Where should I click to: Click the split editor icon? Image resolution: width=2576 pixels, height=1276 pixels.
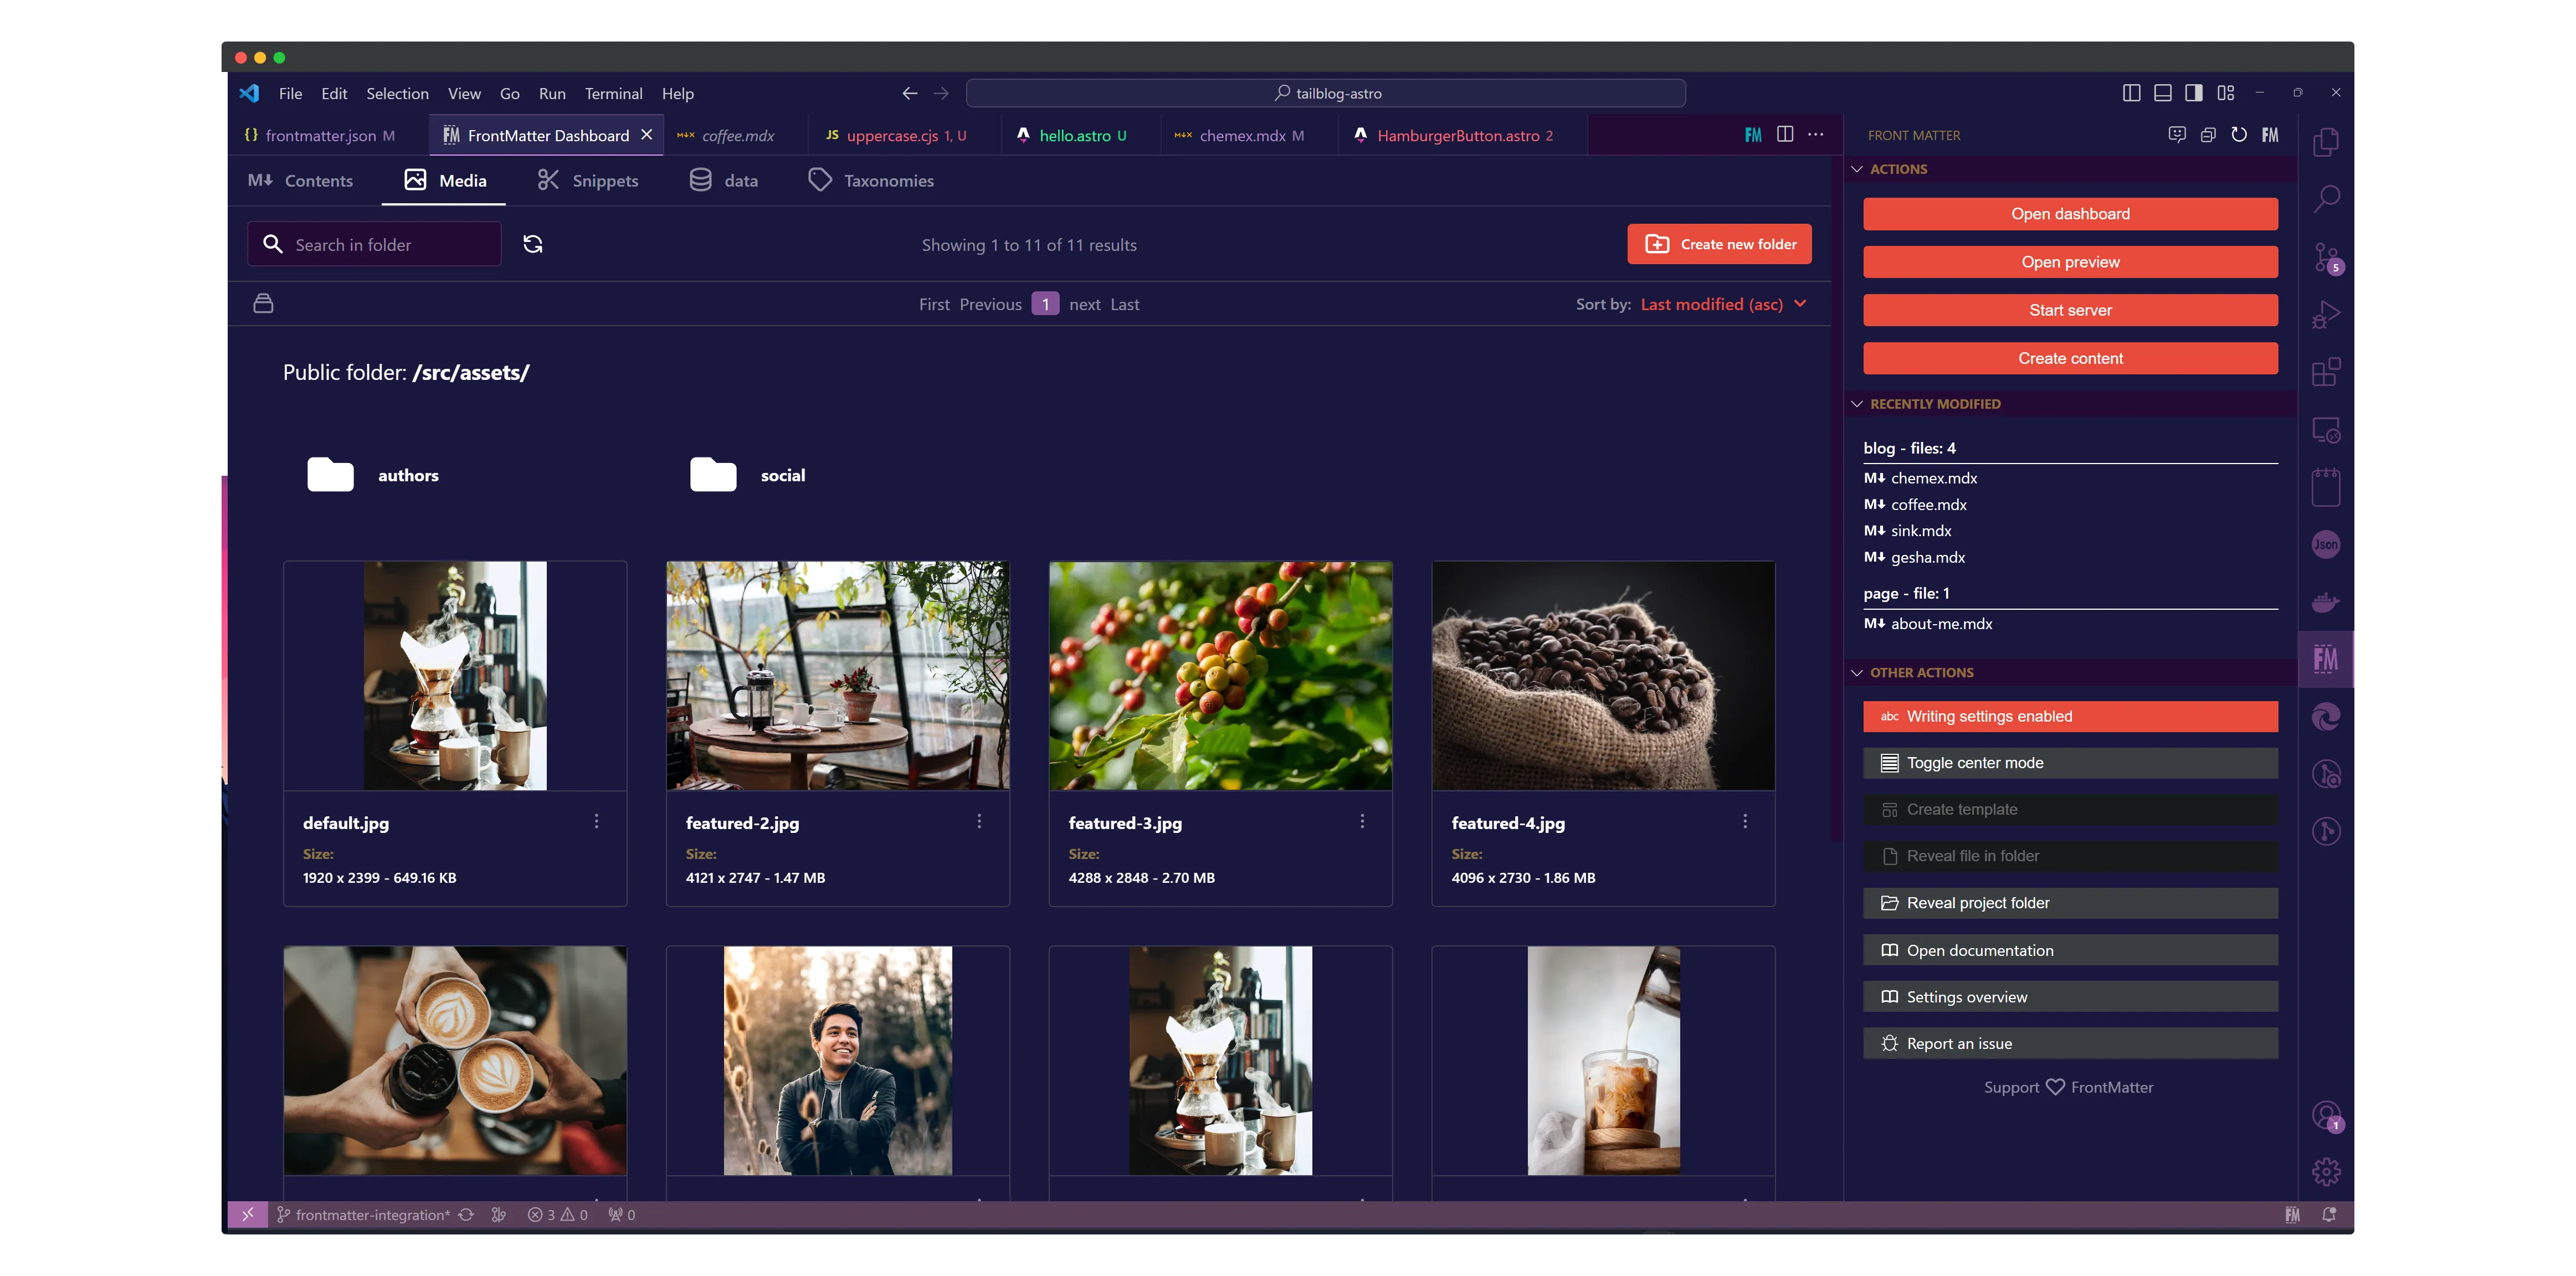tap(1785, 135)
